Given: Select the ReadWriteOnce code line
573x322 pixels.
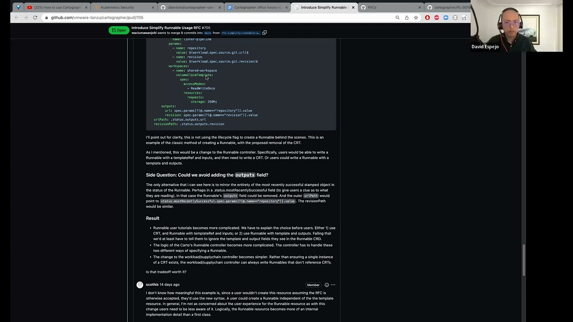Looking at the screenshot, I should click(x=201, y=88).
